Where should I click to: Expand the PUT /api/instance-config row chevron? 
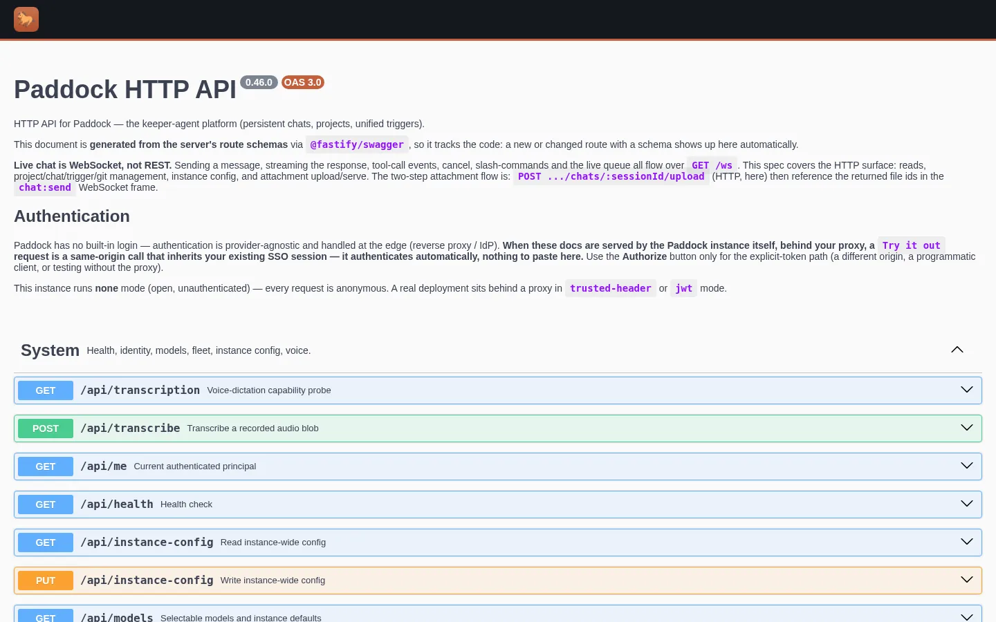pyautogui.click(x=967, y=580)
